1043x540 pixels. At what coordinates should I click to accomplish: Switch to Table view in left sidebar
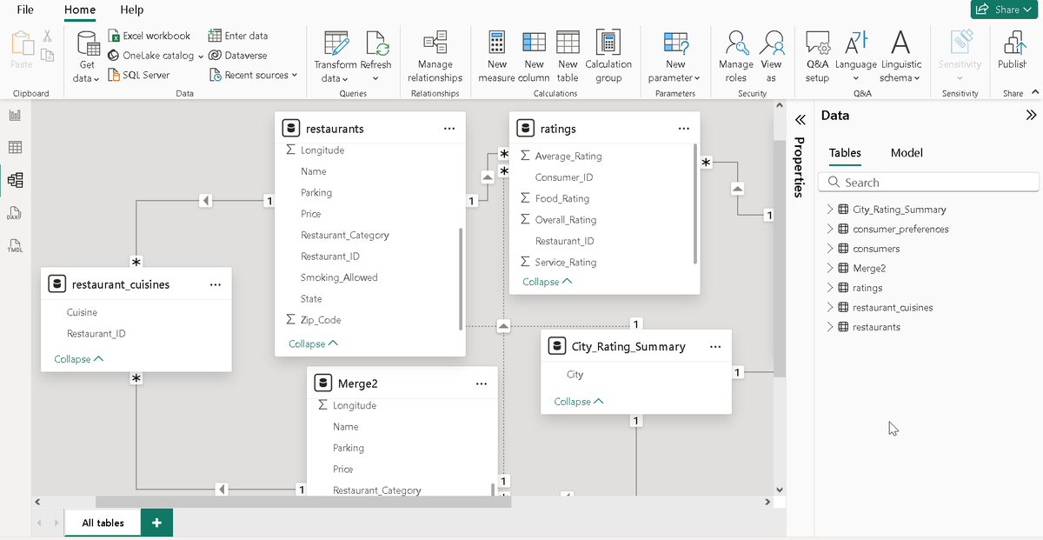pos(15,148)
